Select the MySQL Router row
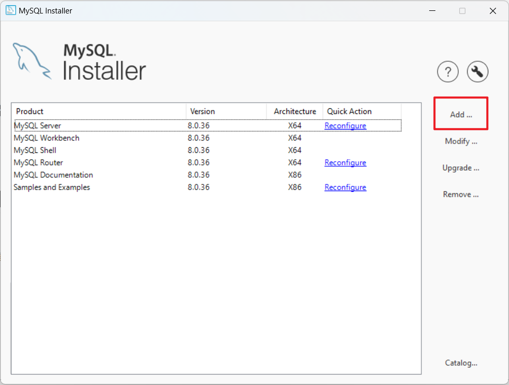This screenshot has height=385, width=509. click(x=208, y=163)
